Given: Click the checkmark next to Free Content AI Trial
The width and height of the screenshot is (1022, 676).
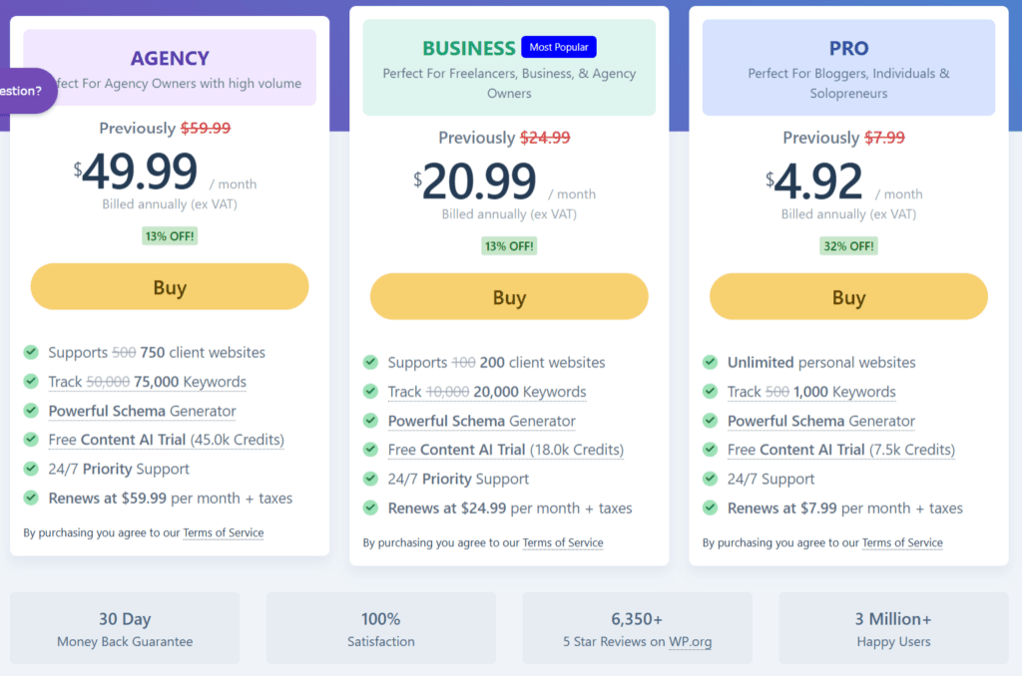Looking at the screenshot, I should (x=31, y=440).
